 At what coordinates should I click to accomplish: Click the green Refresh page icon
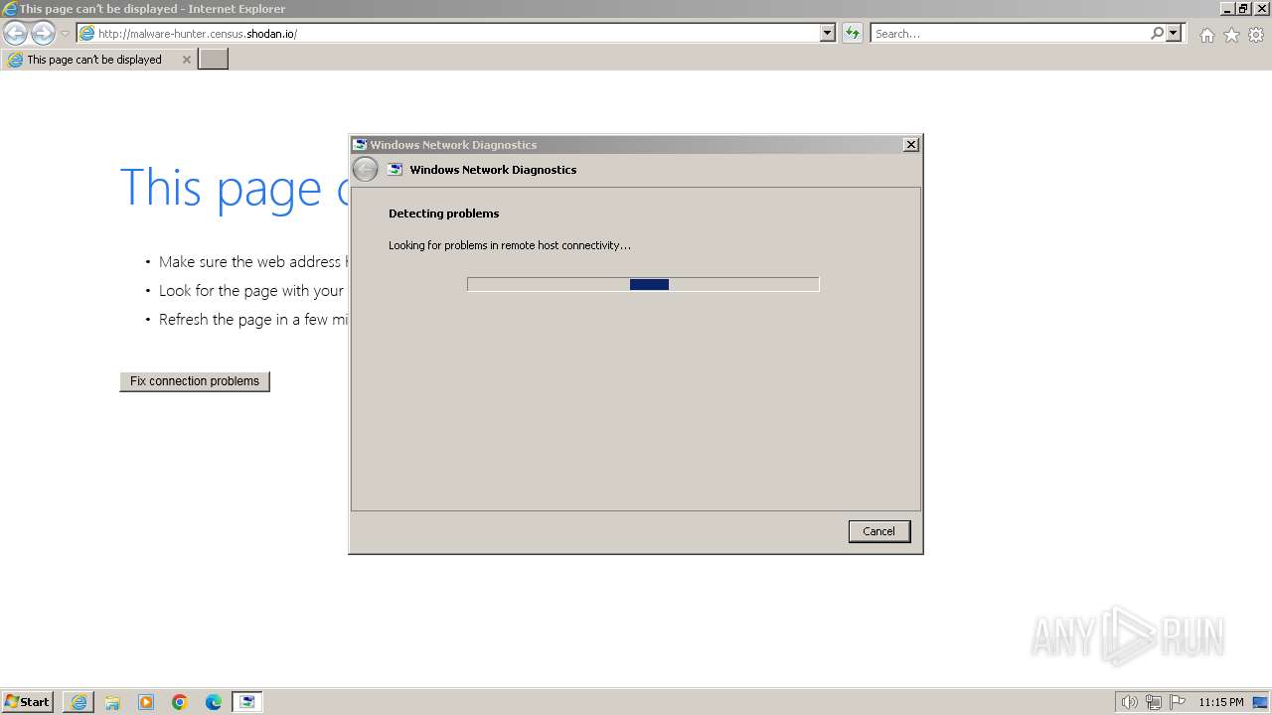pyautogui.click(x=852, y=33)
